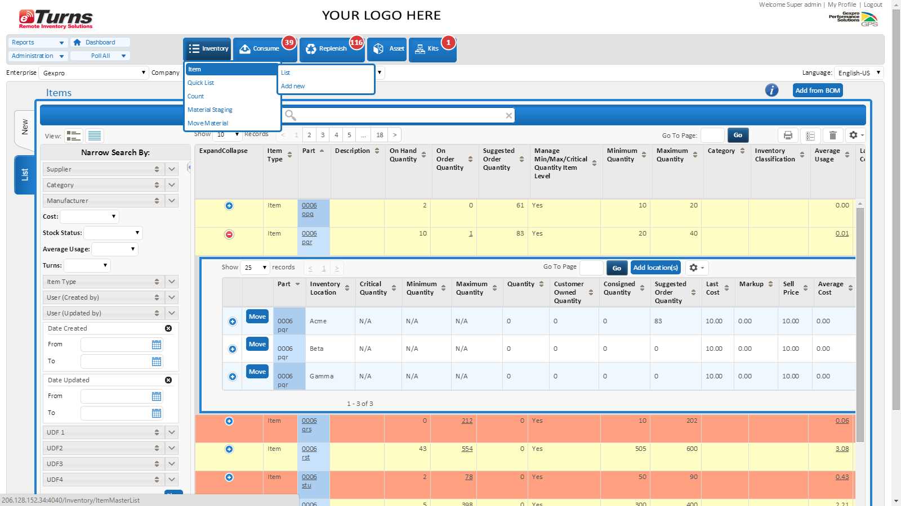Click the Go To Page input field

point(712,135)
